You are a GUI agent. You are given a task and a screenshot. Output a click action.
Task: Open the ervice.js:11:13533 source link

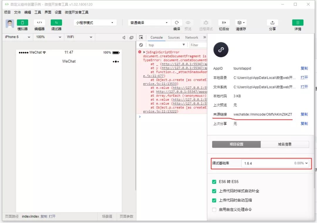[161, 84]
